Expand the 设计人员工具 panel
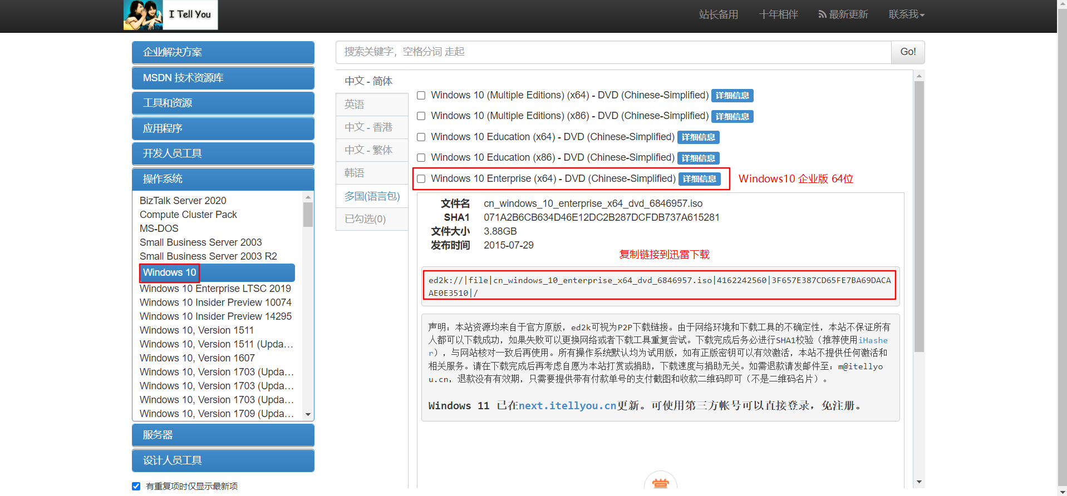Image resolution: width=1067 pixels, height=496 pixels. (x=223, y=460)
